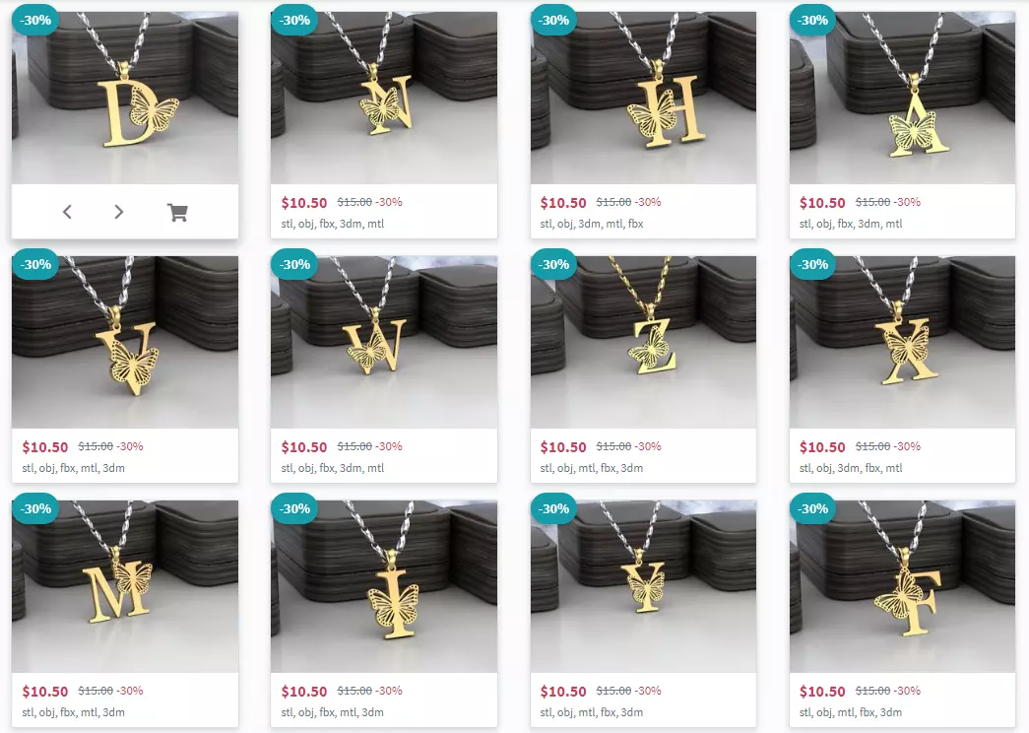The width and height of the screenshot is (1029, 733).
Task: Click the -30% badge on F pendant
Action: click(813, 508)
